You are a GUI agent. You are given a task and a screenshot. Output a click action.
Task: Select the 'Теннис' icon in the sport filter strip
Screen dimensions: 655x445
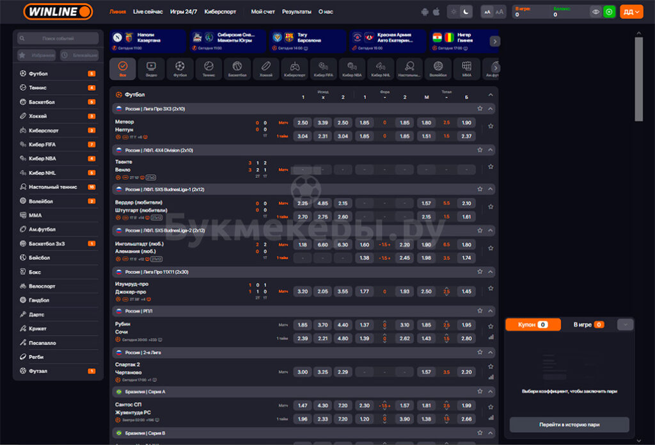(209, 69)
